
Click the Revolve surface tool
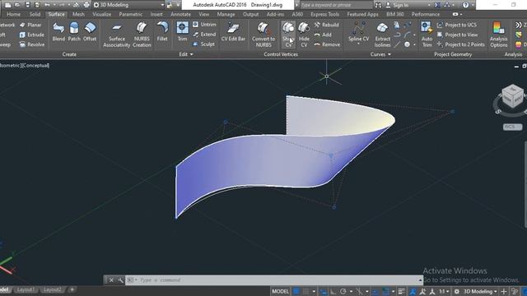pos(32,44)
